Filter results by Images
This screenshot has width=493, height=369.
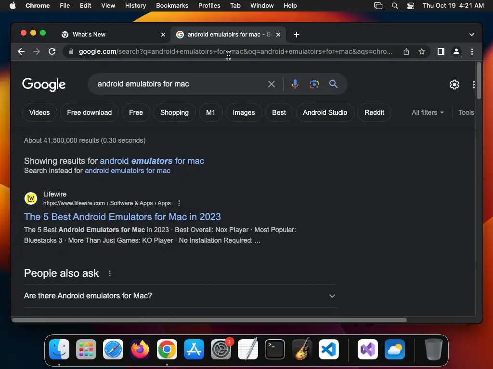244,112
